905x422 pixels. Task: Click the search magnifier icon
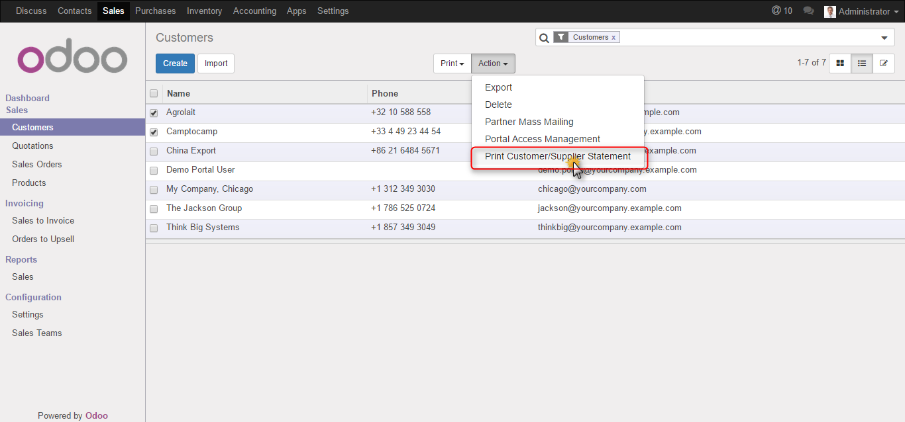[544, 38]
